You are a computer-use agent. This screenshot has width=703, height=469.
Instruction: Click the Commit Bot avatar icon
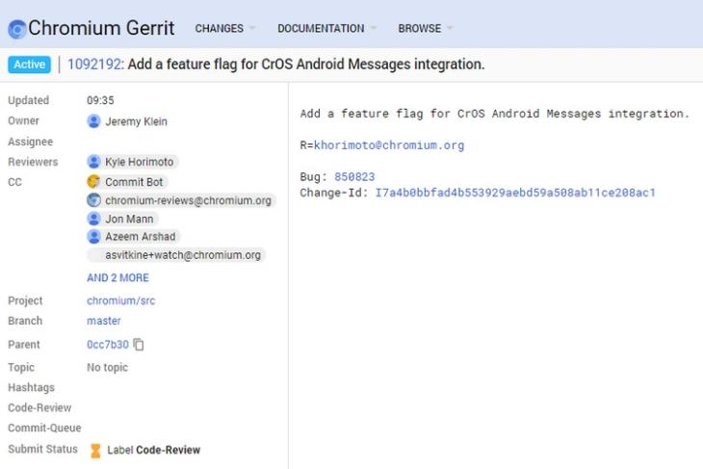(93, 182)
